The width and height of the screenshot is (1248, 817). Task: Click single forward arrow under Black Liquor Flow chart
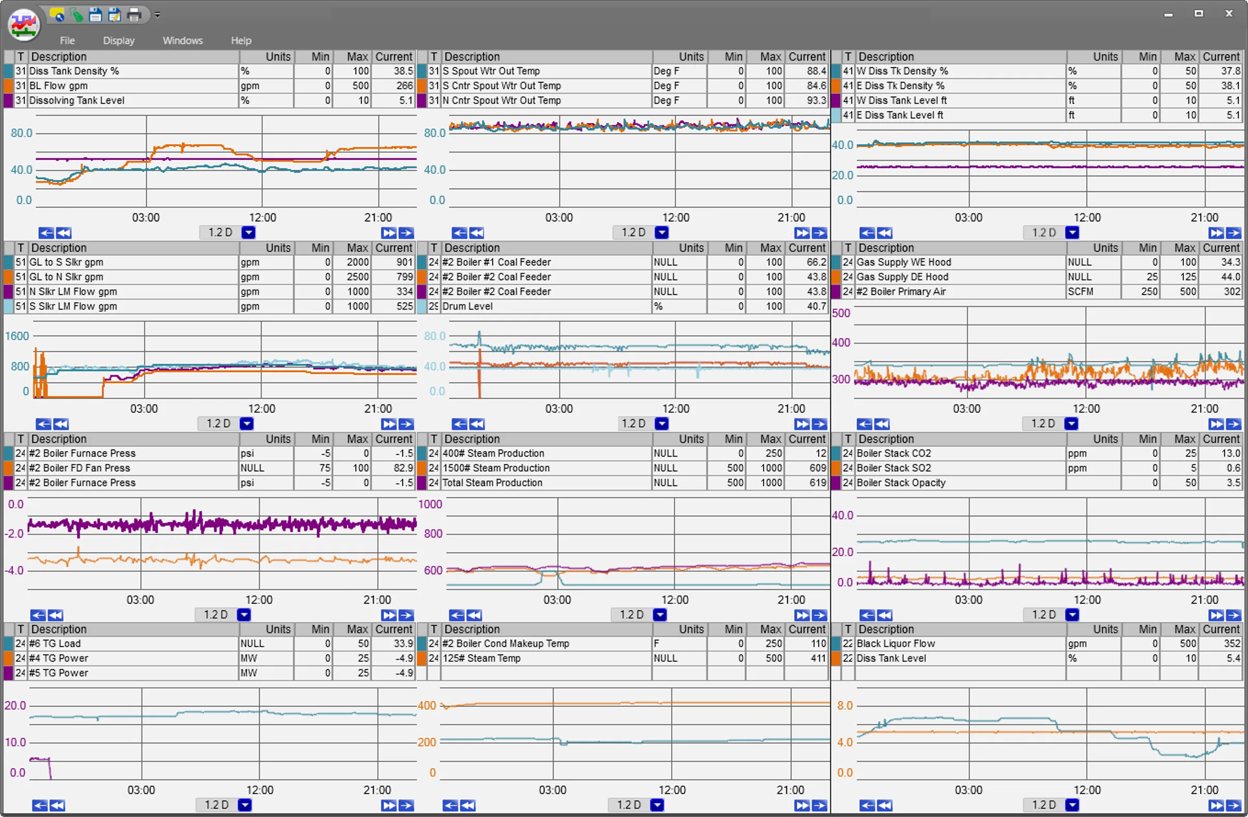click(1233, 806)
